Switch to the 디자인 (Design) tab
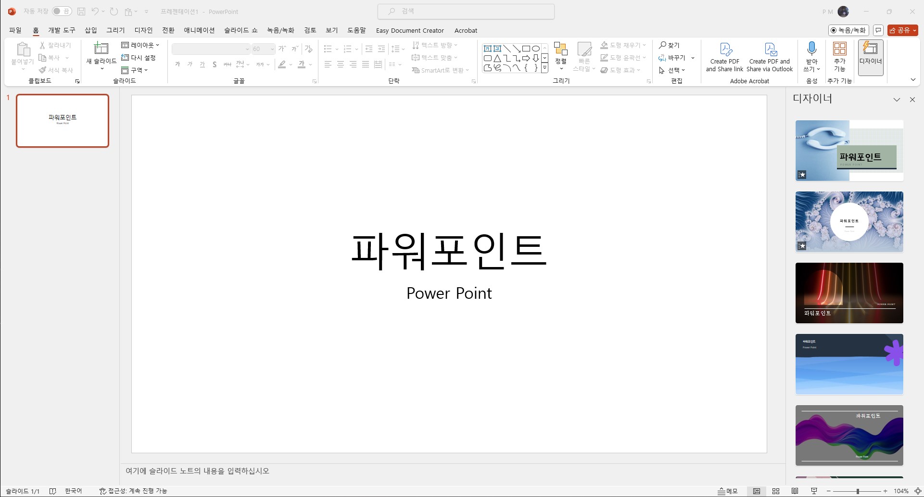 point(143,30)
